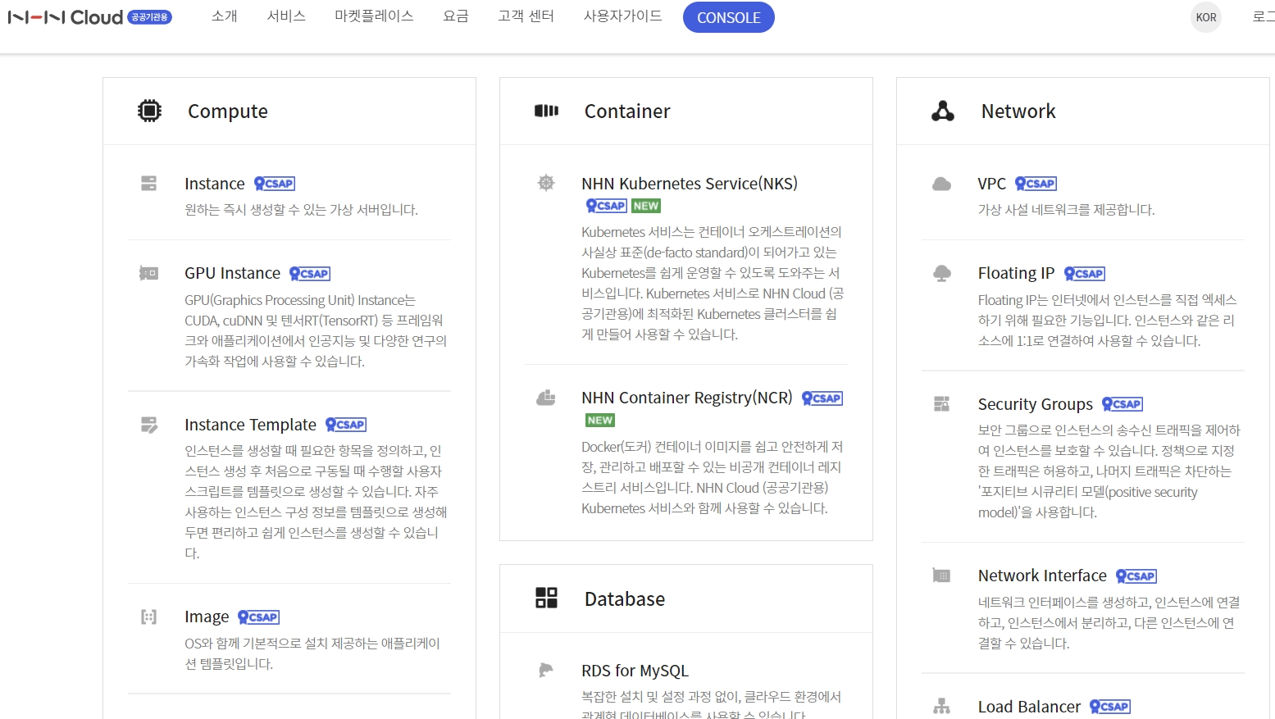
Task: Click the CONSOLE button
Action: pyautogui.click(x=728, y=17)
